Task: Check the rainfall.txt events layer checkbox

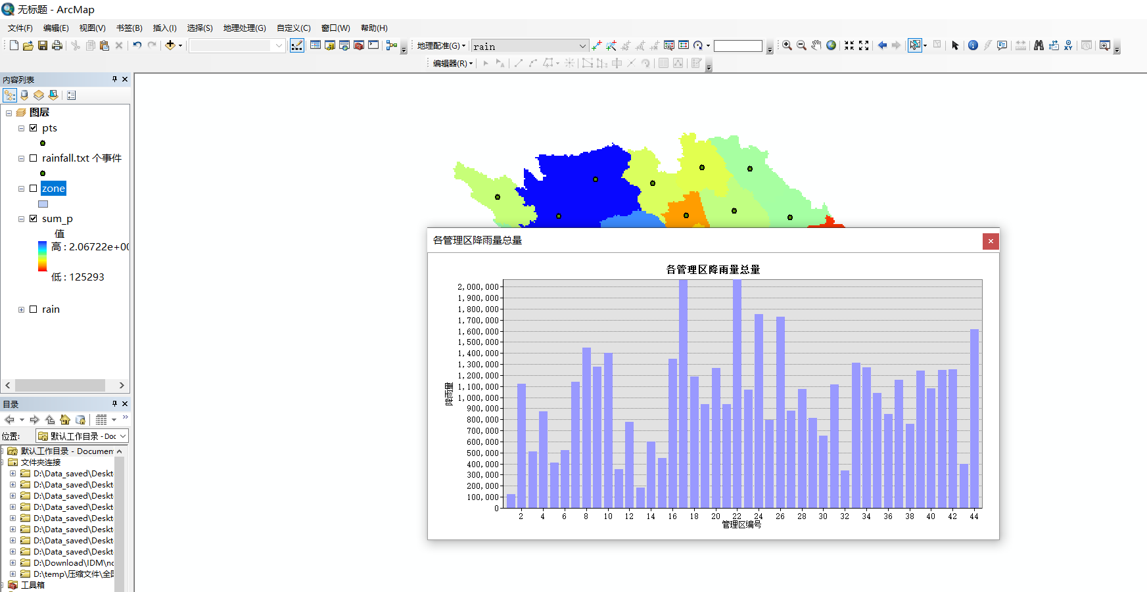Action: (x=33, y=158)
